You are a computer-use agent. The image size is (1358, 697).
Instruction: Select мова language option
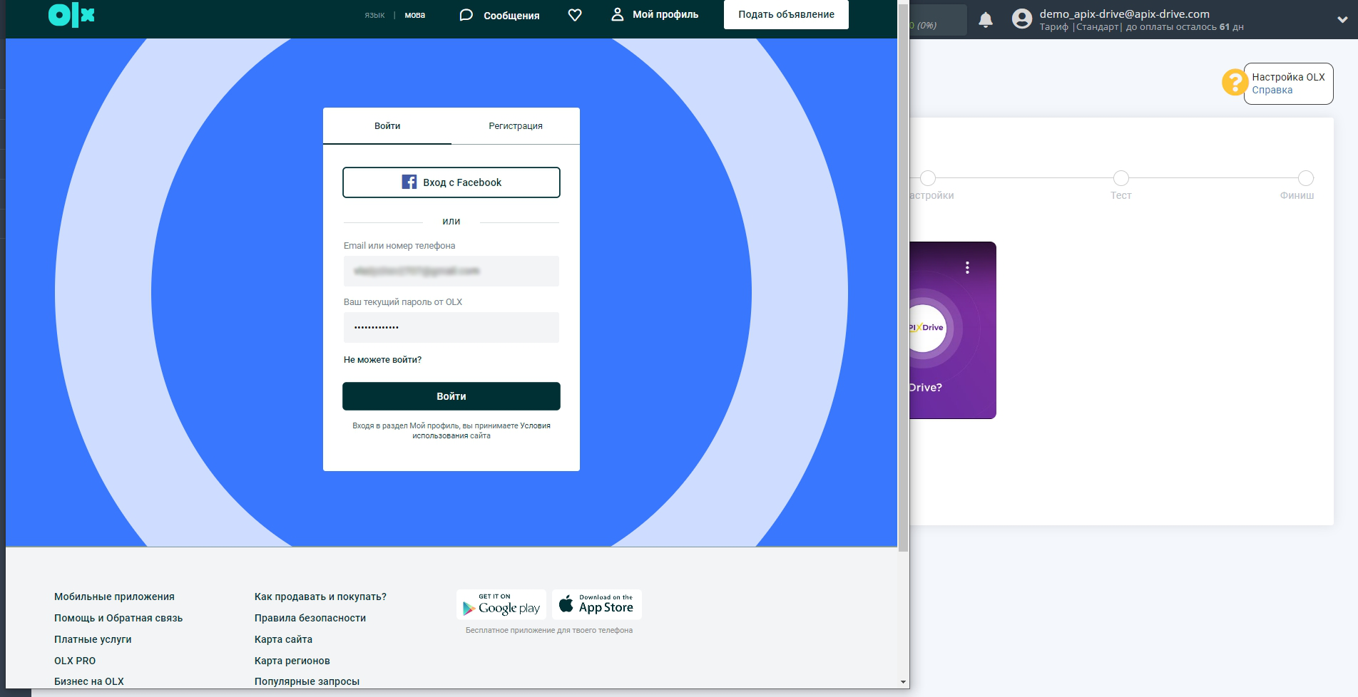point(415,15)
